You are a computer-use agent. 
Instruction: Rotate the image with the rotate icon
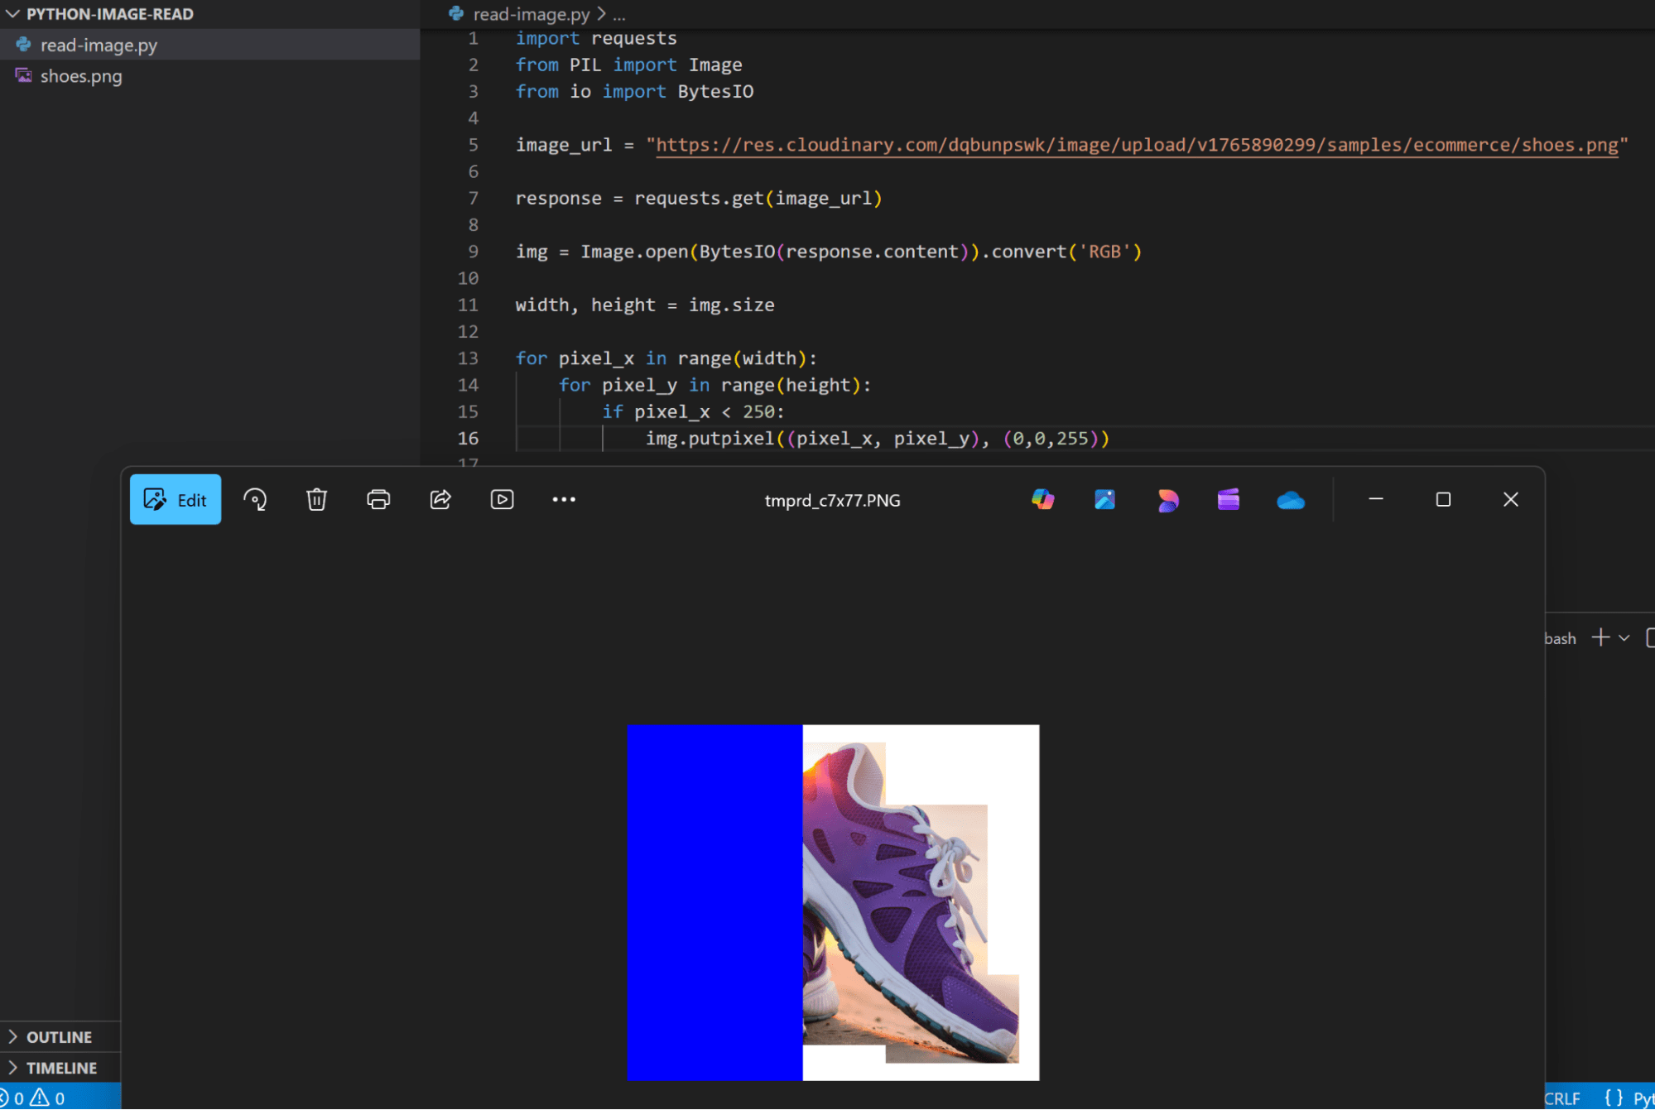coord(255,500)
